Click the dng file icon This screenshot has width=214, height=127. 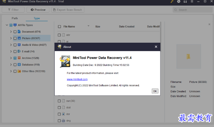click(63, 121)
